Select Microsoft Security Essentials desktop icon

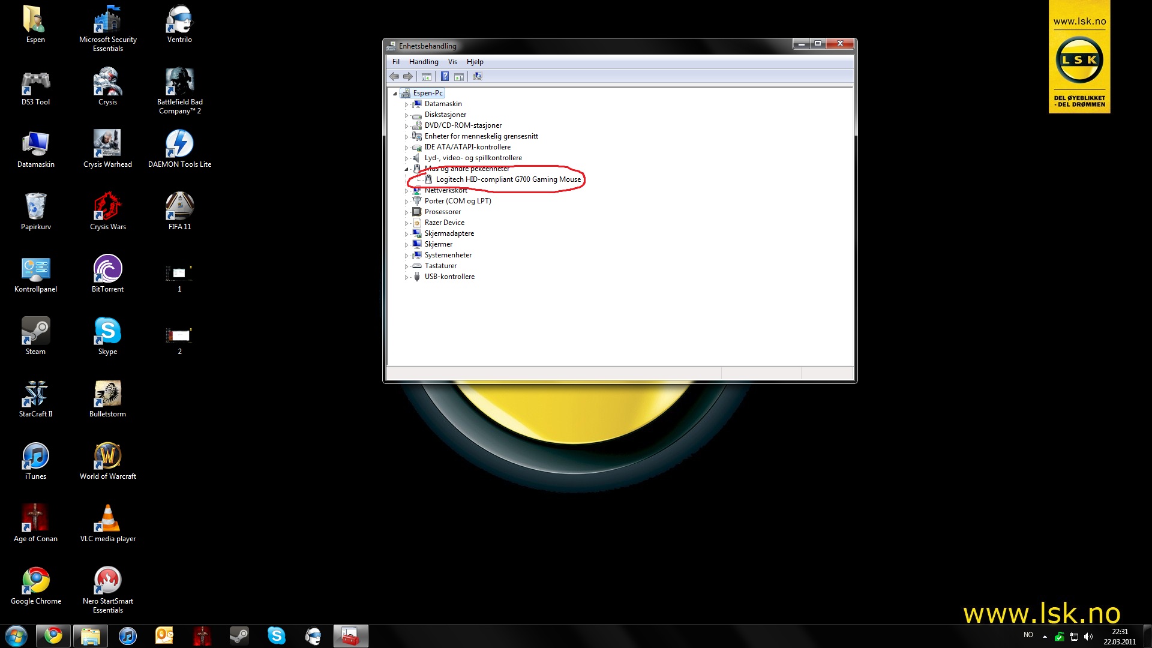(108, 28)
